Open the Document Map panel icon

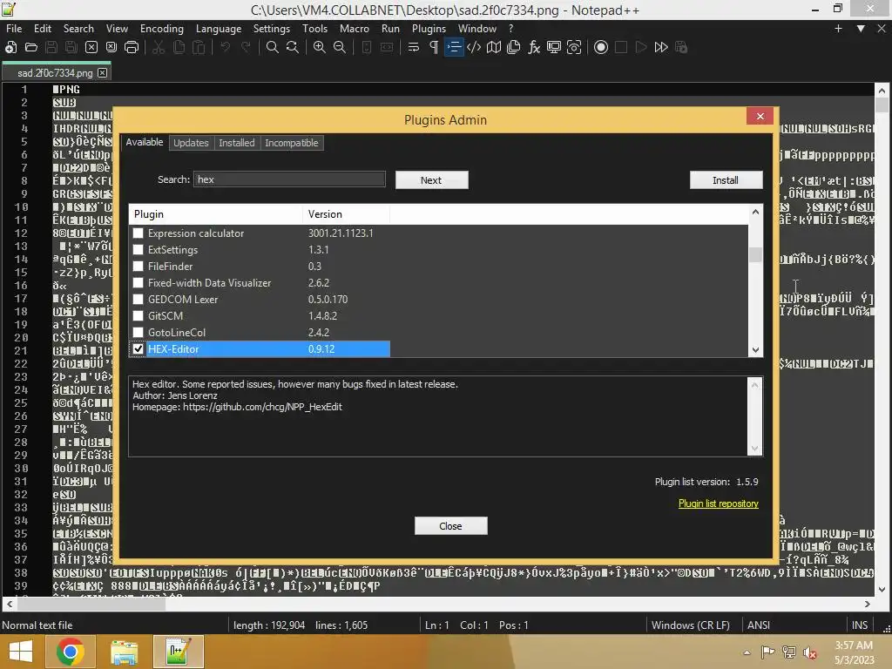[494, 47]
